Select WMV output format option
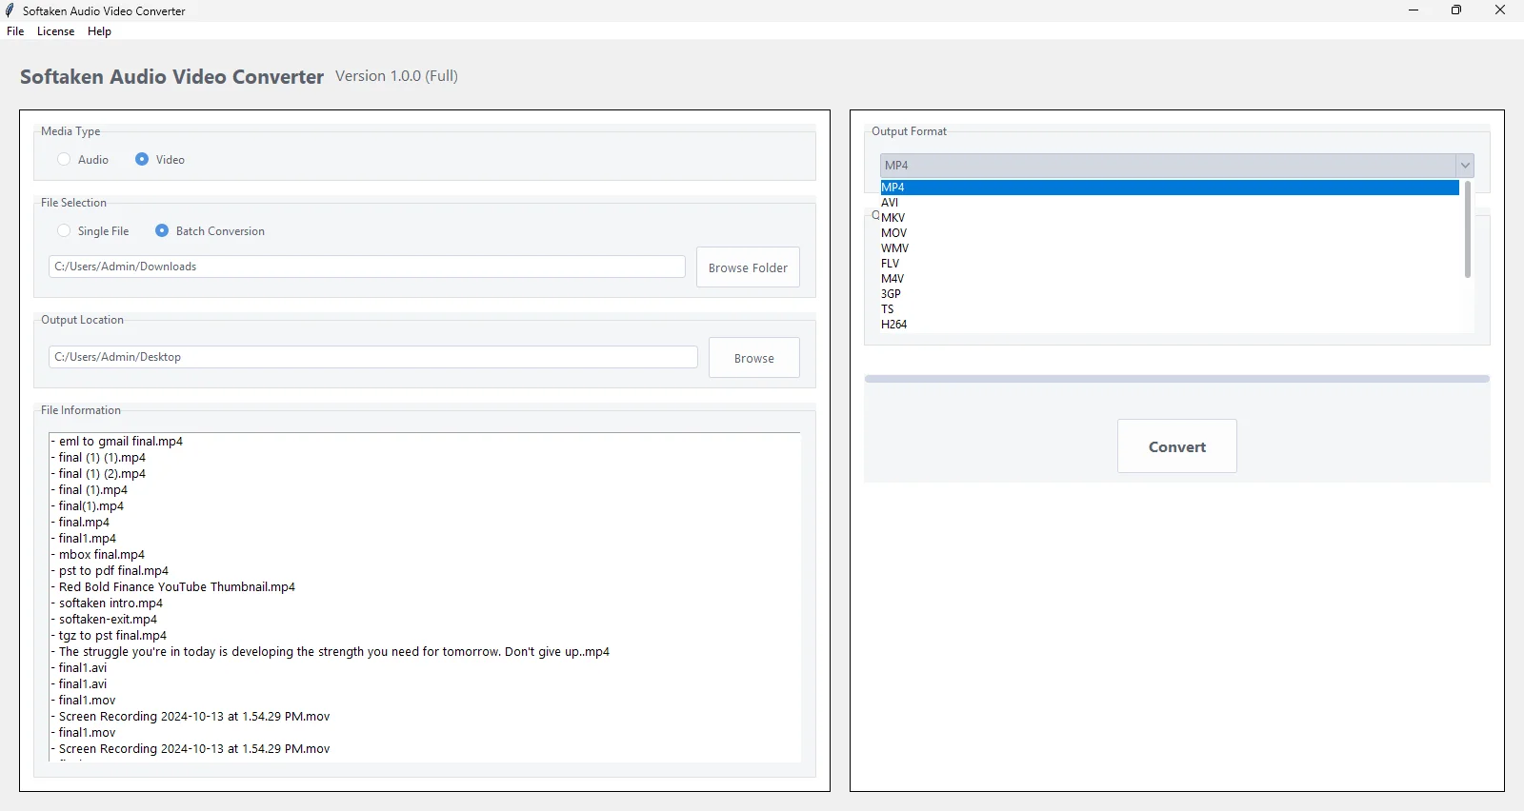 (x=894, y=248)
